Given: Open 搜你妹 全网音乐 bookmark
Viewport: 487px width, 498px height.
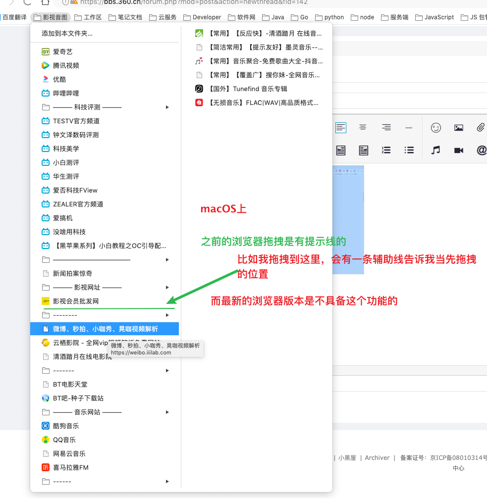Looking at the screenshot, I should [x=257, y=75].
